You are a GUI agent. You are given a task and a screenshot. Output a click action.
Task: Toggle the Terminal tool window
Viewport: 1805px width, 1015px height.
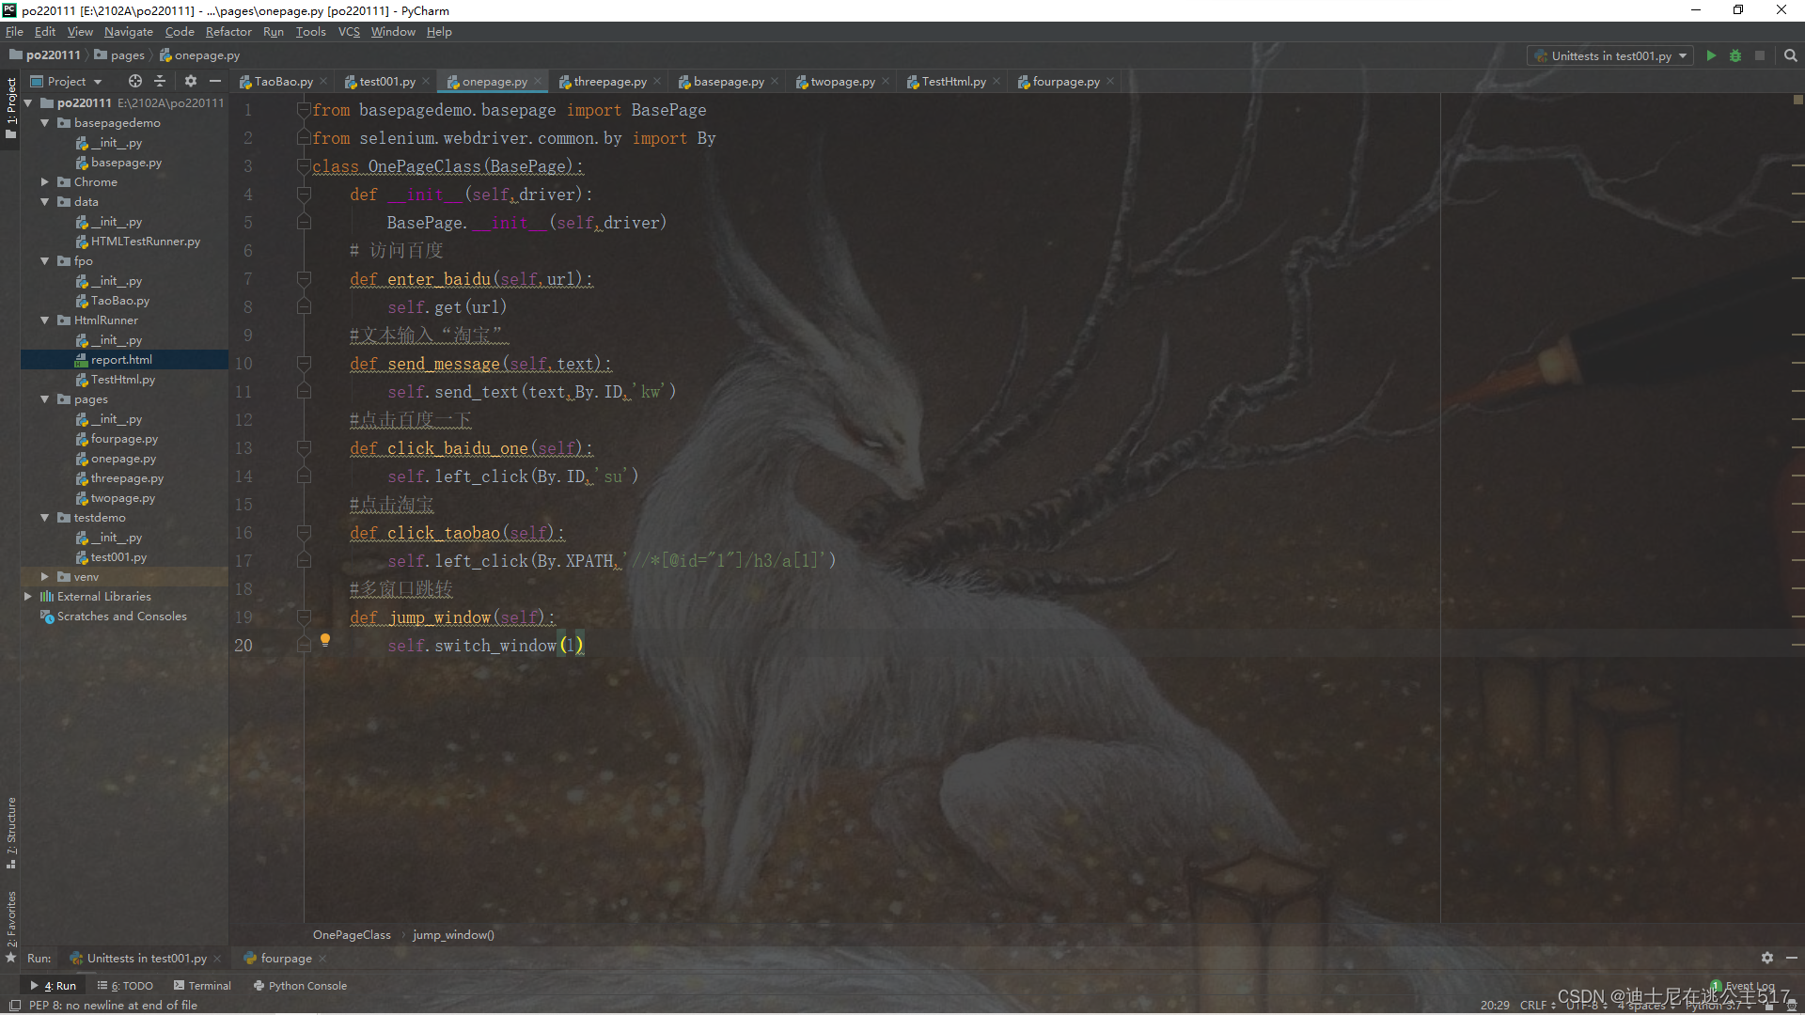(x=202, y=986)
